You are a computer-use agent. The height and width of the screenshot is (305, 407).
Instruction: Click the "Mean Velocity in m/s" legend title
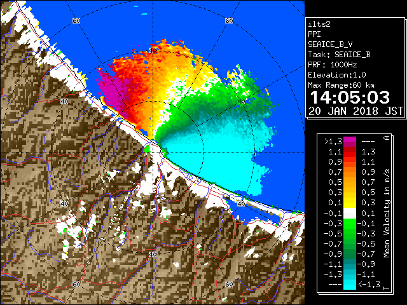click(387, 213)
